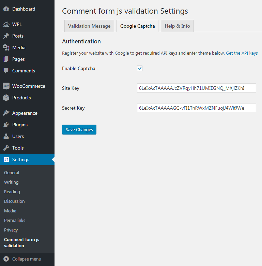This screenshot has height=266, width=262.
Task: Click the WPL house chart icon
Action: (x=6, y=24)
